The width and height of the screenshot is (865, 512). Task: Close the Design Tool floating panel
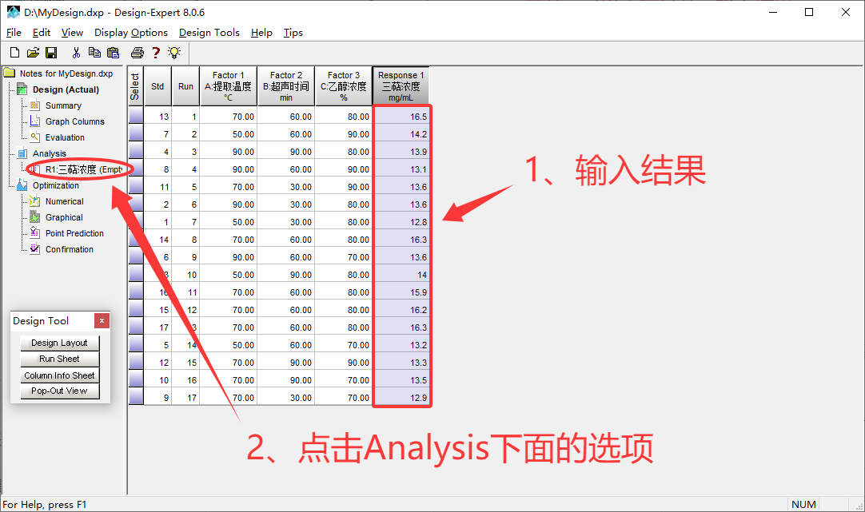102,321
